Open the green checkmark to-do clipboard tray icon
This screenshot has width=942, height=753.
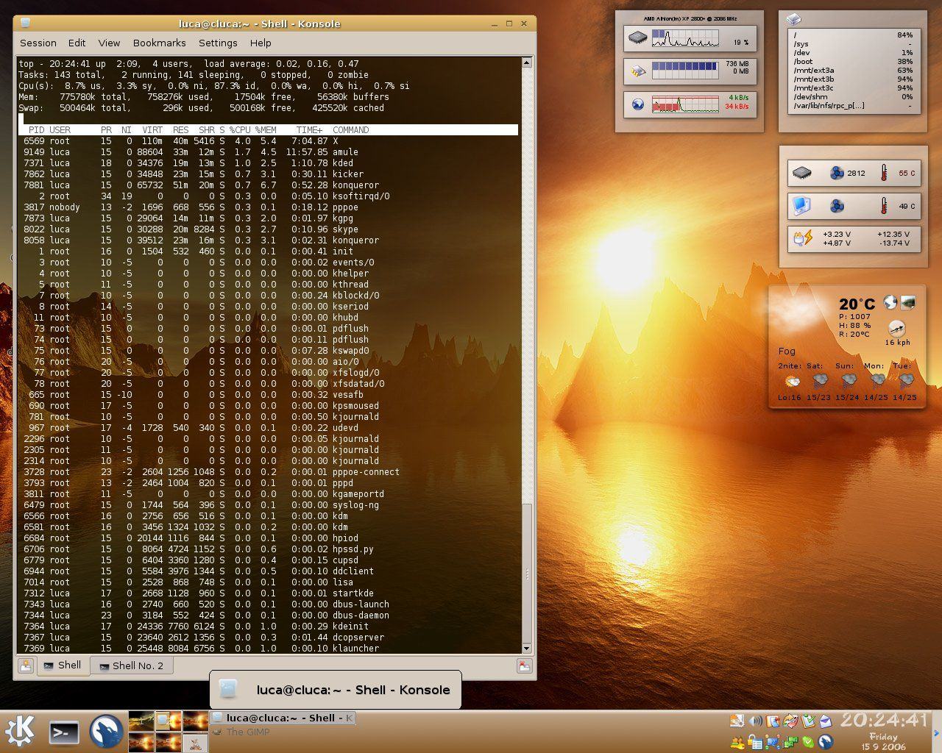[808, 721]
